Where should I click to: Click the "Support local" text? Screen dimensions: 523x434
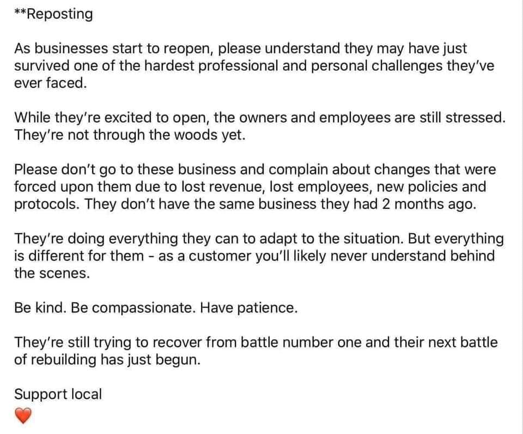58,394
